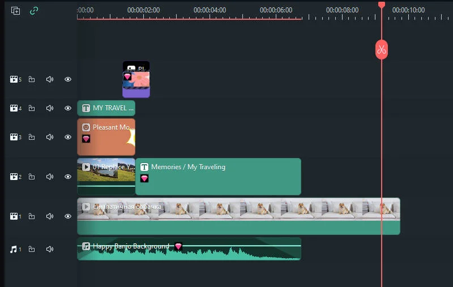This screenshot has height=287, width=453.
Task: Click the scissors split button on playhead
Action: point(381,50)
